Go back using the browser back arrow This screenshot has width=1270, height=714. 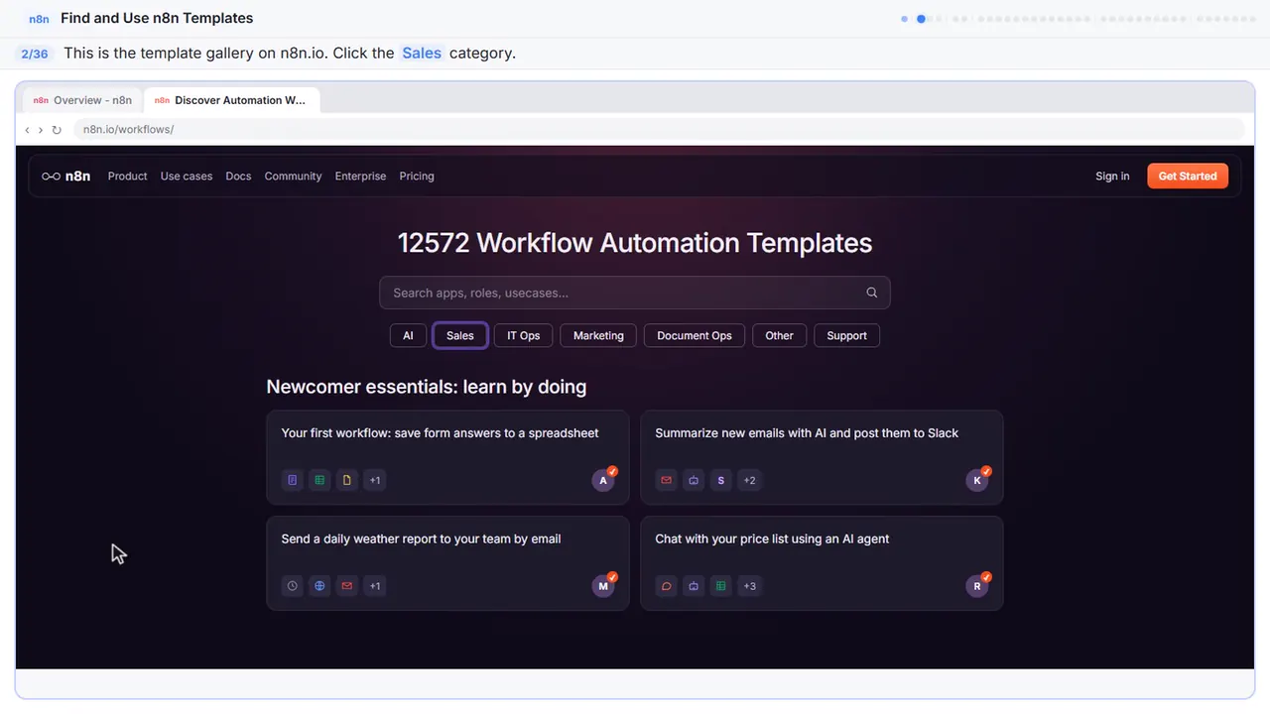(27, 130)
